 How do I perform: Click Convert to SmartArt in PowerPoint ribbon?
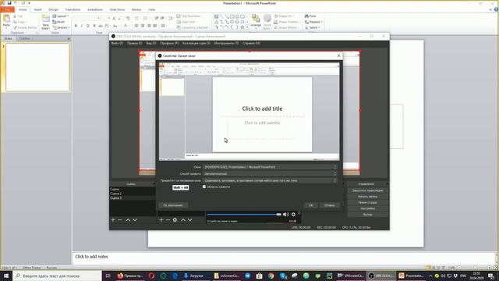(x=193, y=28)
